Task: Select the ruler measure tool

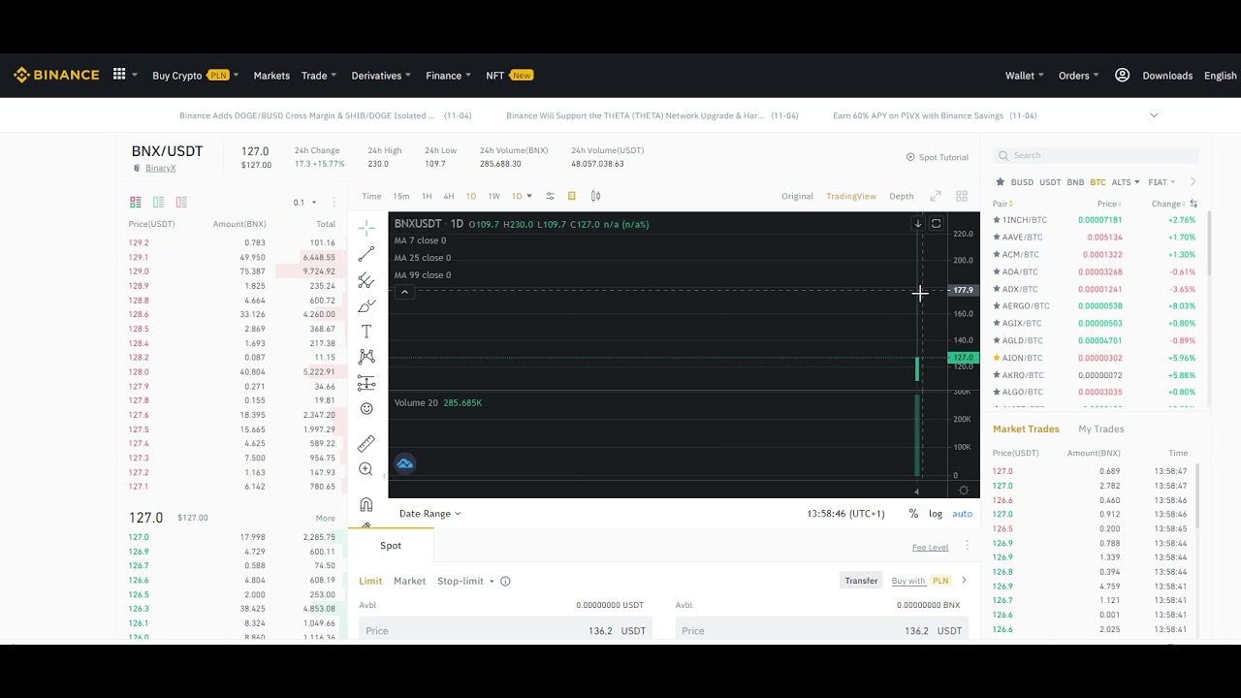Action: pos(366,443)
